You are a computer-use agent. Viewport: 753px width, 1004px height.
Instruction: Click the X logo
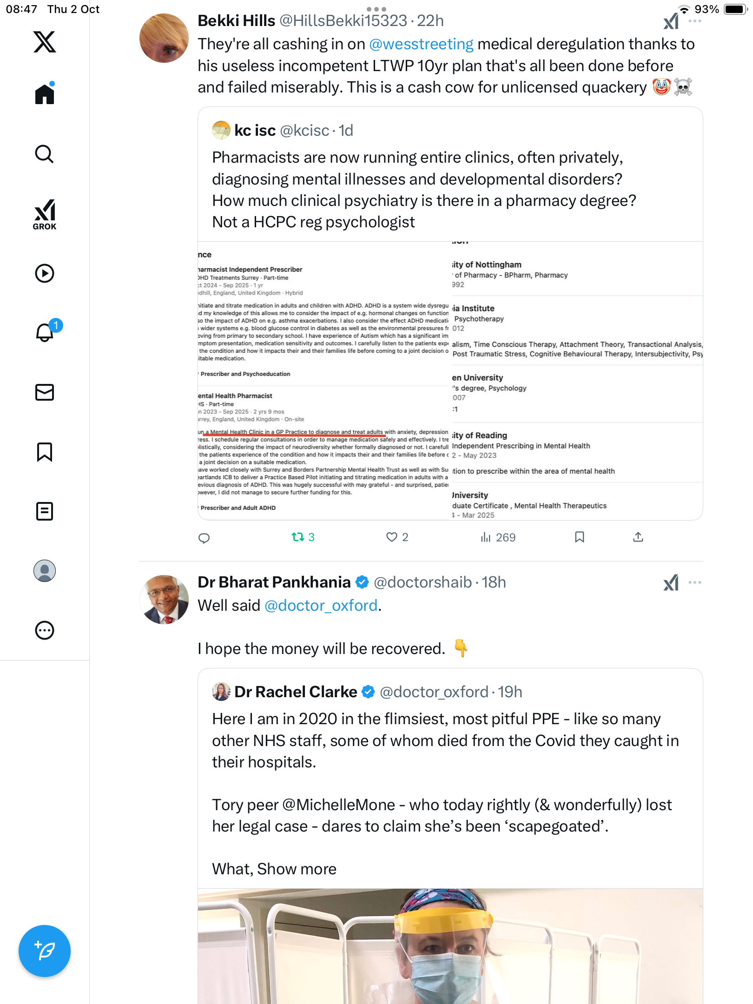[x=45, y=42]
